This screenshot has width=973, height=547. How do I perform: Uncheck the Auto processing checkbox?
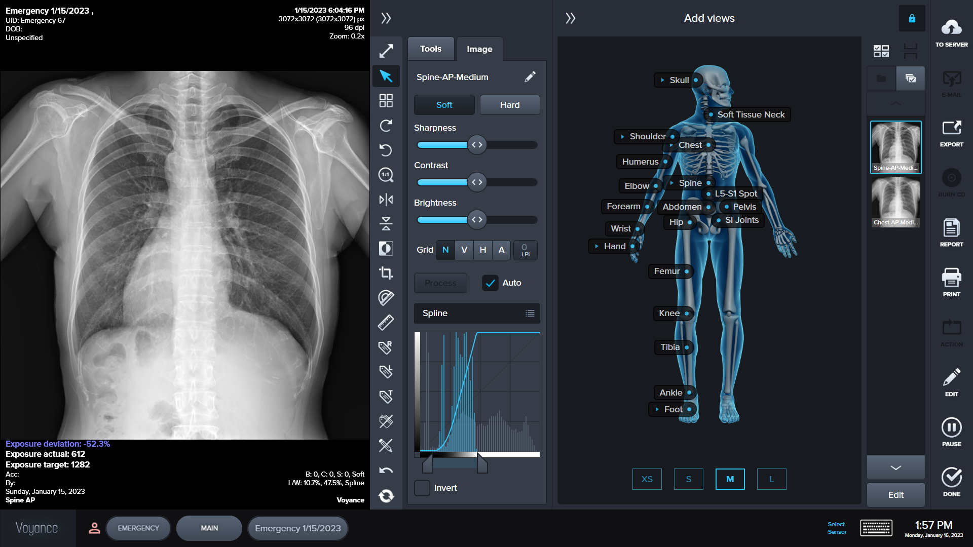click(x=490, y=283)
